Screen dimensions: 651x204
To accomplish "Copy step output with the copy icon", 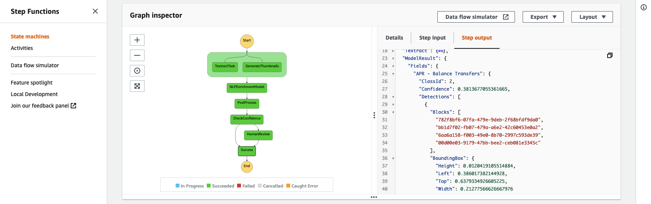I will pos(609,55).
